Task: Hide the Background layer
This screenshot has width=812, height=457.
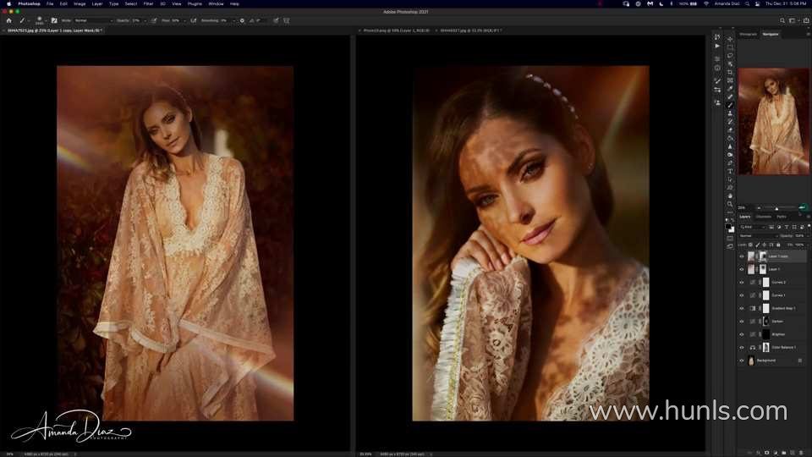Action: point(742,361)
